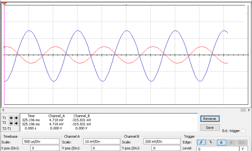The width and height of the screenshot is (252, 151).
Task: Move cursor T2 right with arrow
Action: tap(16, 123)
